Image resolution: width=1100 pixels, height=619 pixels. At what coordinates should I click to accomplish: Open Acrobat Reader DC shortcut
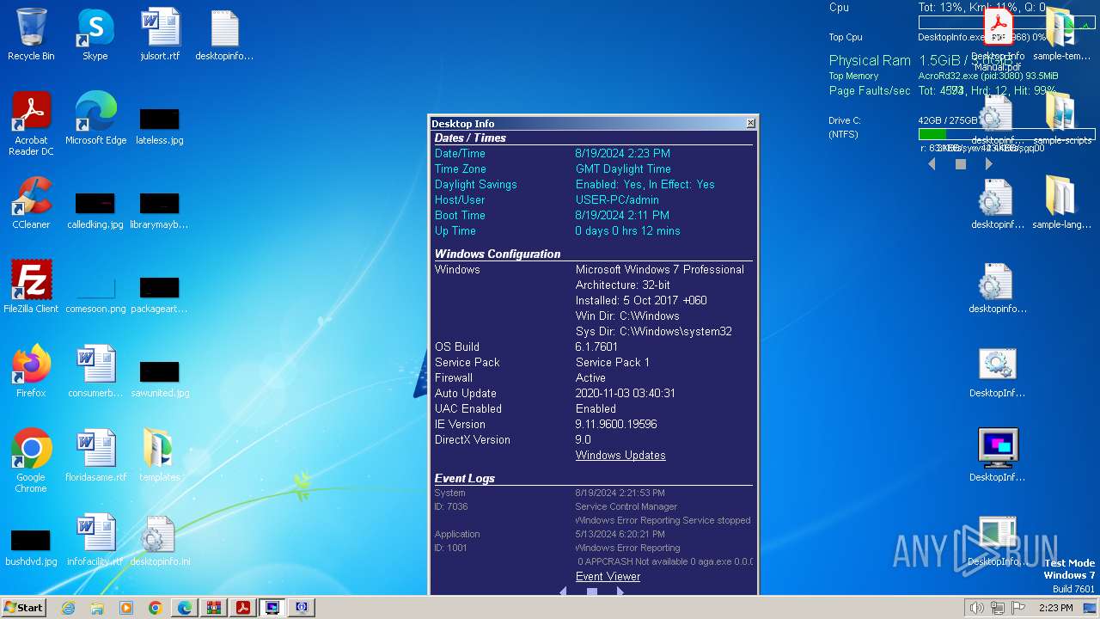click(x=31, y=123)
